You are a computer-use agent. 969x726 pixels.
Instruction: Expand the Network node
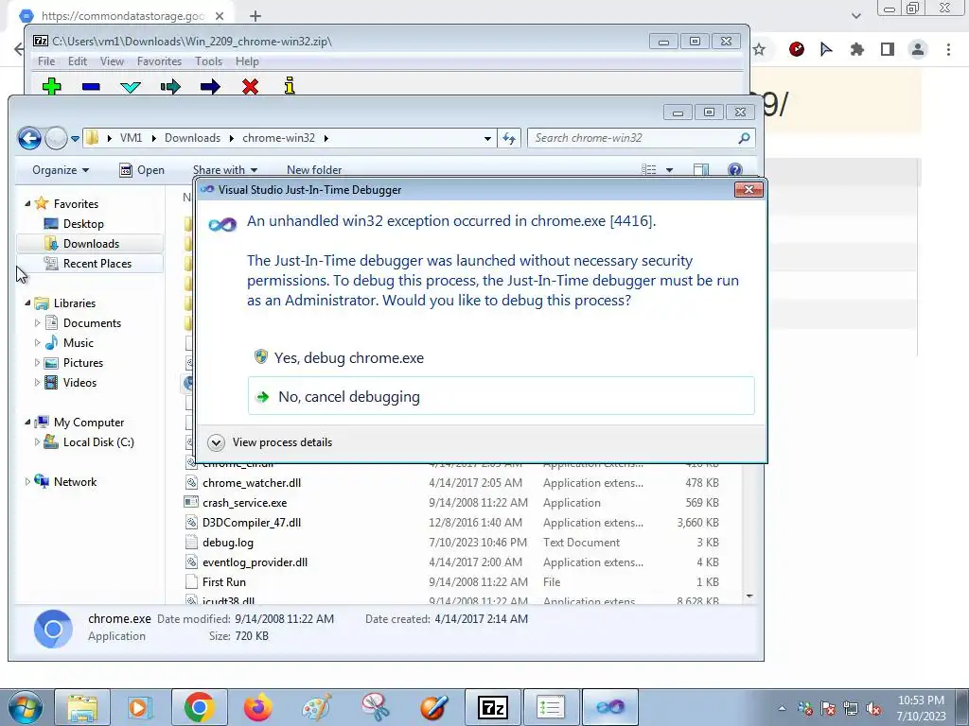27,481
